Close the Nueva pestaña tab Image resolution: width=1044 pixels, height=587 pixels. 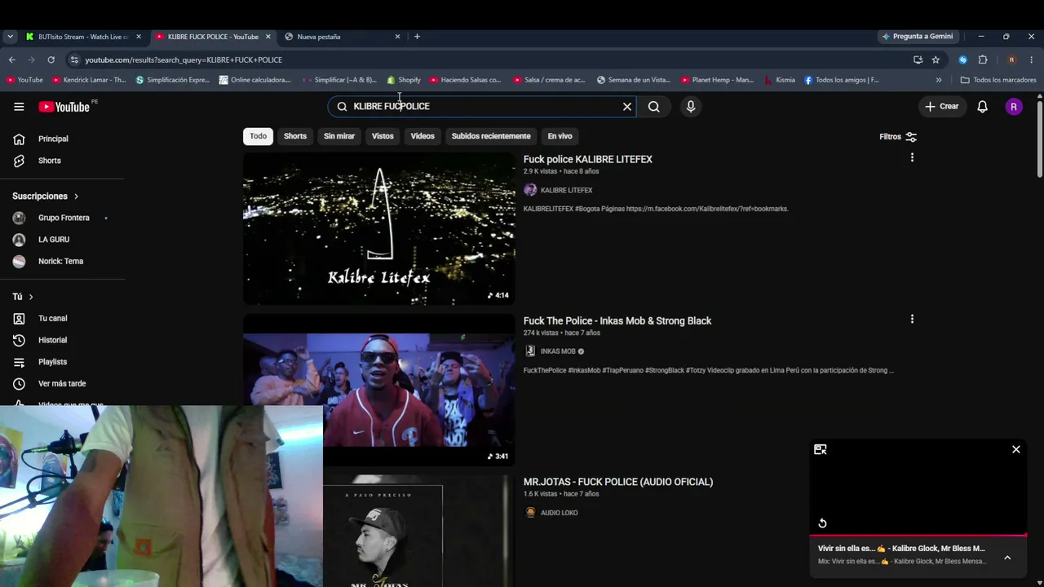[x=397, y=37]
